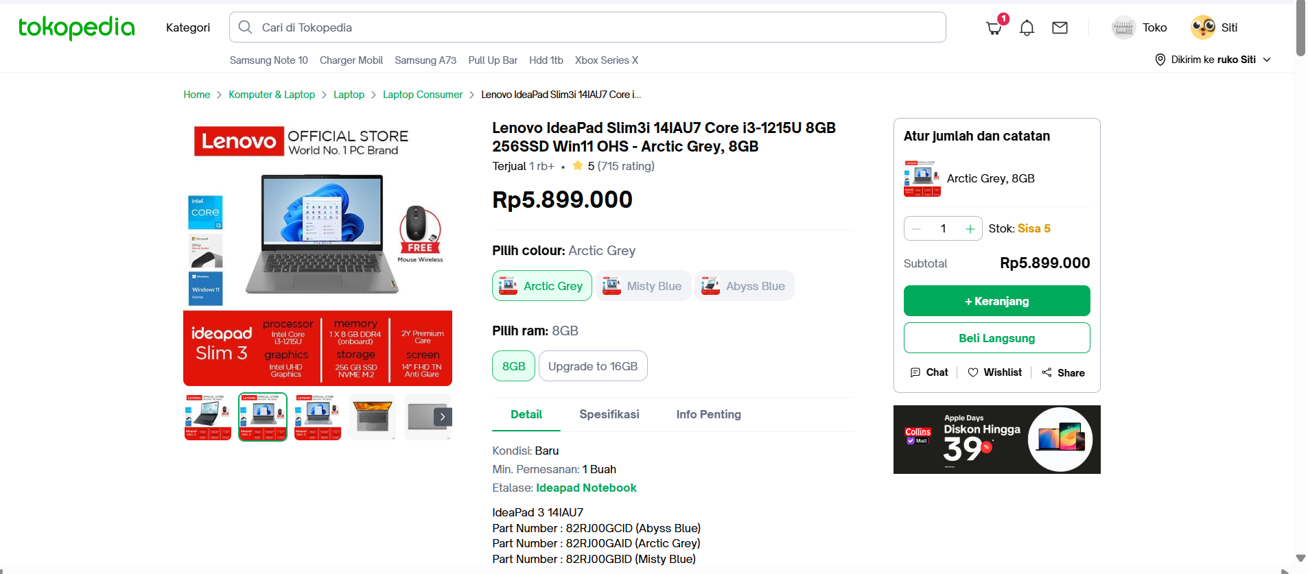Click the Cari di Tokopedia search field
This screenshot has width=1308, height=574.
(x=587, y=27)
